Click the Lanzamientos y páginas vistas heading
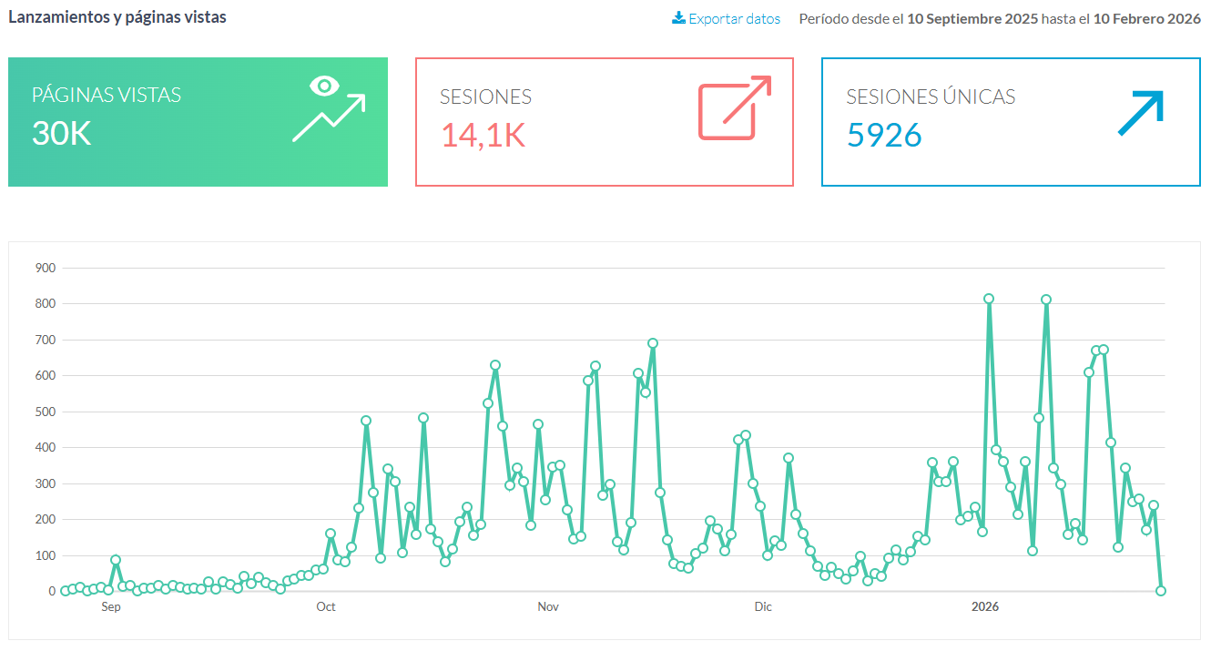 tap(117, 17)
